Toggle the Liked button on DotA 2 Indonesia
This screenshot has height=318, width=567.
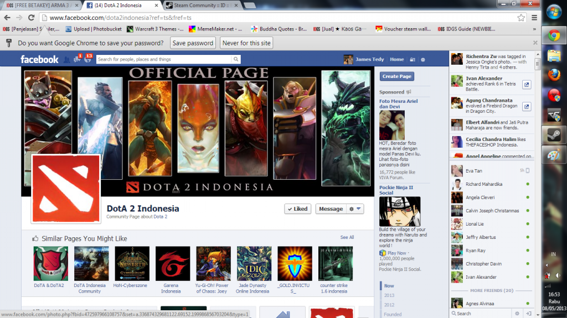pos(297,209)
